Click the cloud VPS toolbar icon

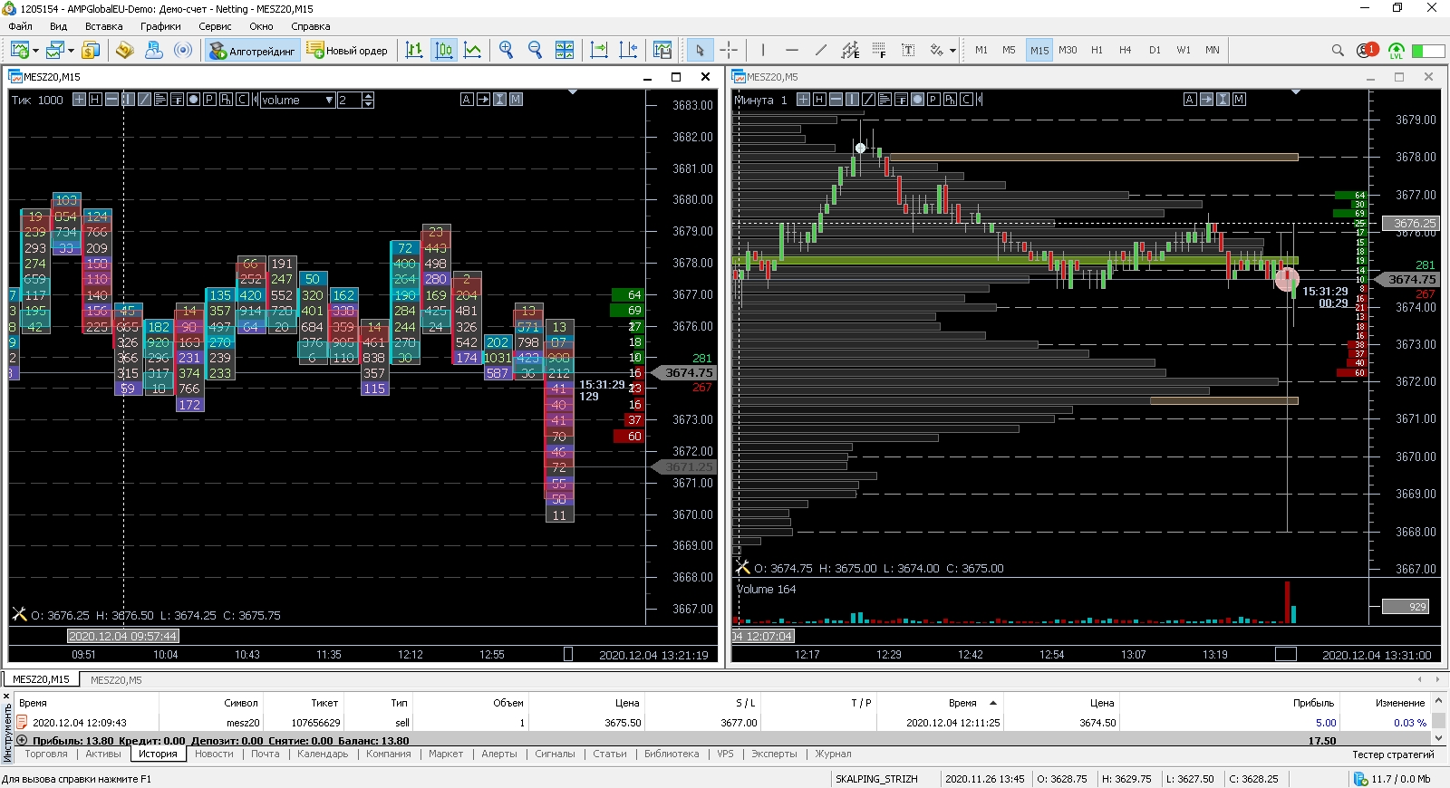point(154,50)
